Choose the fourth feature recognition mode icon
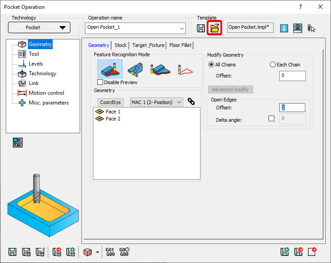The image size is (331, 263). click(x=186, y=70)
